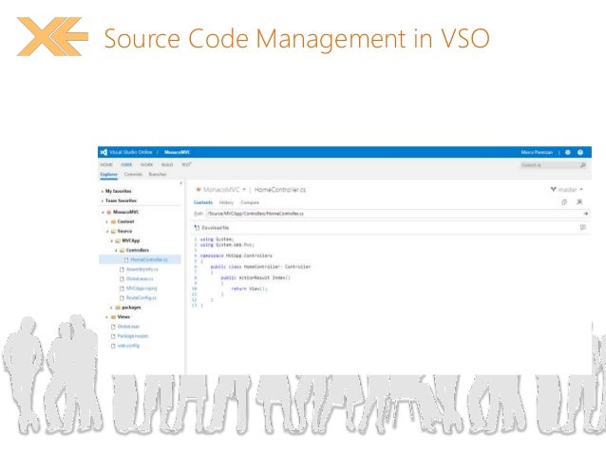606x455 pixels.
Task: Open the MonacoMVC repository dropdown in header
Action: click(244, 189)
